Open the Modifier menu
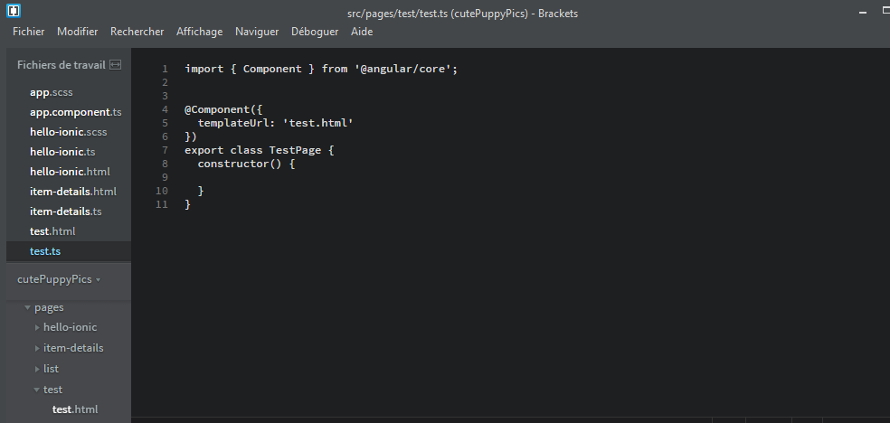890x423 pixels. pos(77,32)
